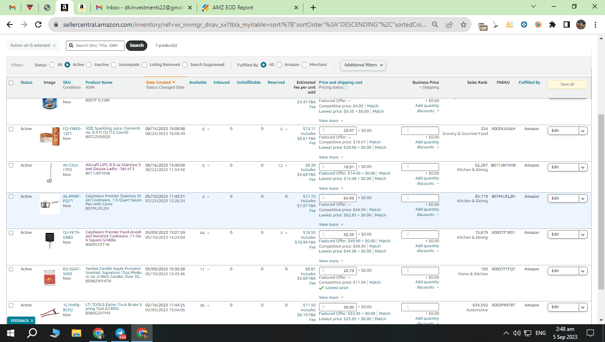Open the Chrome extensions puzzle menu

553,25
